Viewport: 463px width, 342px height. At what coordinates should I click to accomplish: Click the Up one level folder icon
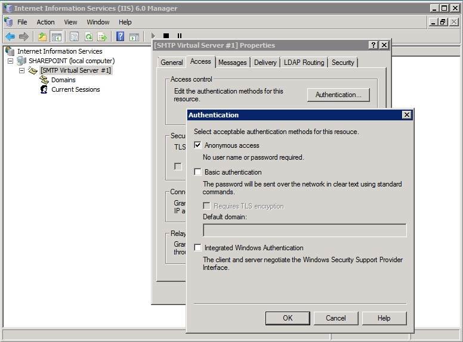pos(42,36)
